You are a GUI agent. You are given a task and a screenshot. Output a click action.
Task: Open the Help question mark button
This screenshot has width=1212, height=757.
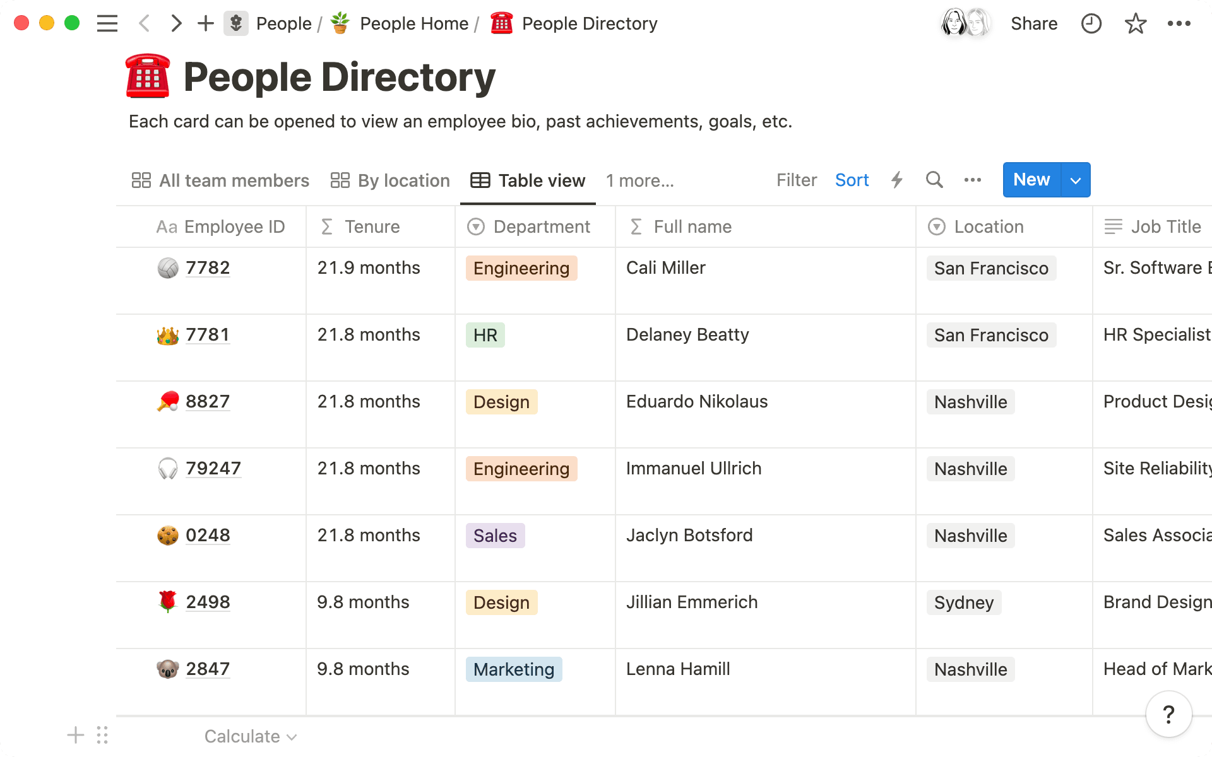tap(1168, 714)
